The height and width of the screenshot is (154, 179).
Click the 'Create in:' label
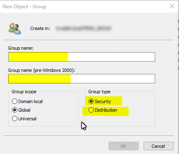(x=40, y=28)
